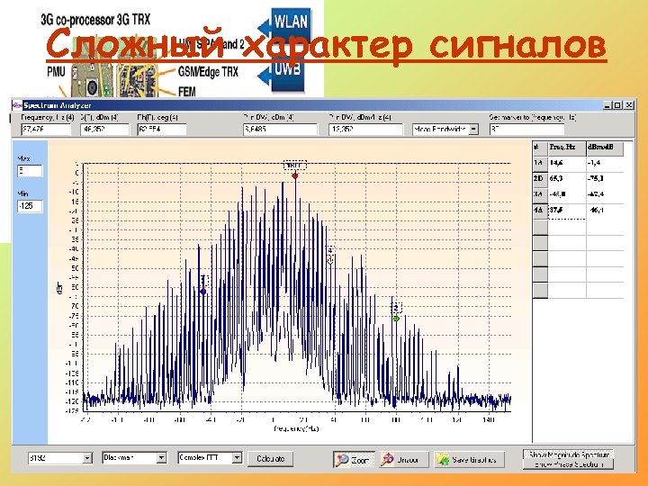This screenshot has height=486, width=648.
Task: Click the Freq,Hz column header
Action: [x=567, y=148]
